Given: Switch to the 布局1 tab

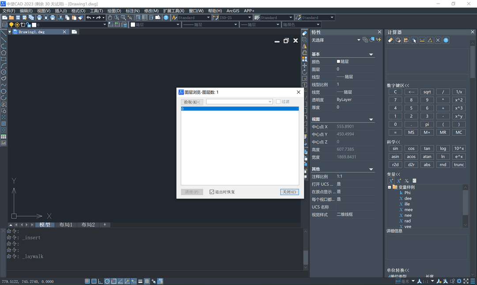Looking at the screenshot, I should pos(66,224).
